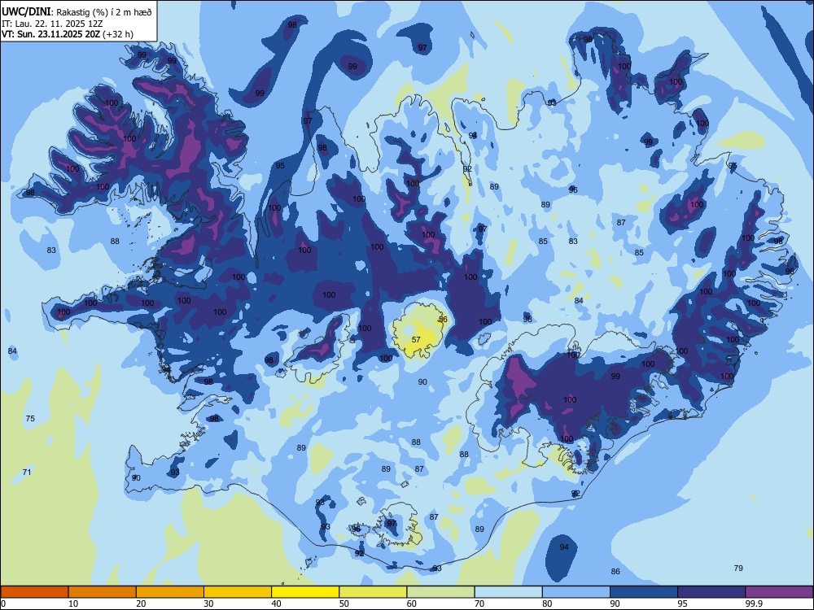Image resolution: width=814 pixels, height=610 pixels.
Task: Select the 50–60 pale yellow legend swatch
Action: [x=374, y=592]
